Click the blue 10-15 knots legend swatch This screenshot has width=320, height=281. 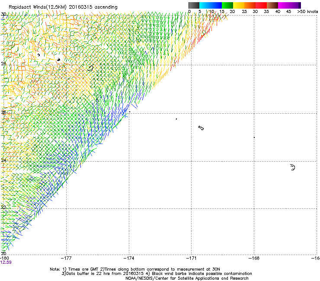tap(216, 5)
